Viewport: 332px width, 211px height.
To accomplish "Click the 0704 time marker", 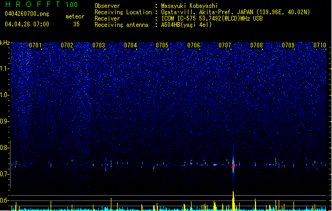I will click(x=130, y=45).
